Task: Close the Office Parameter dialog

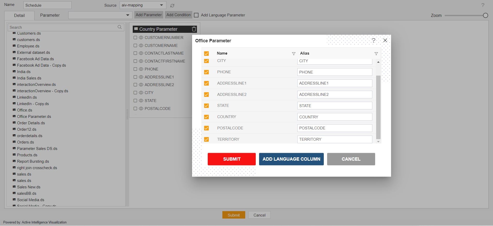Action: click(x=385, y=40)
